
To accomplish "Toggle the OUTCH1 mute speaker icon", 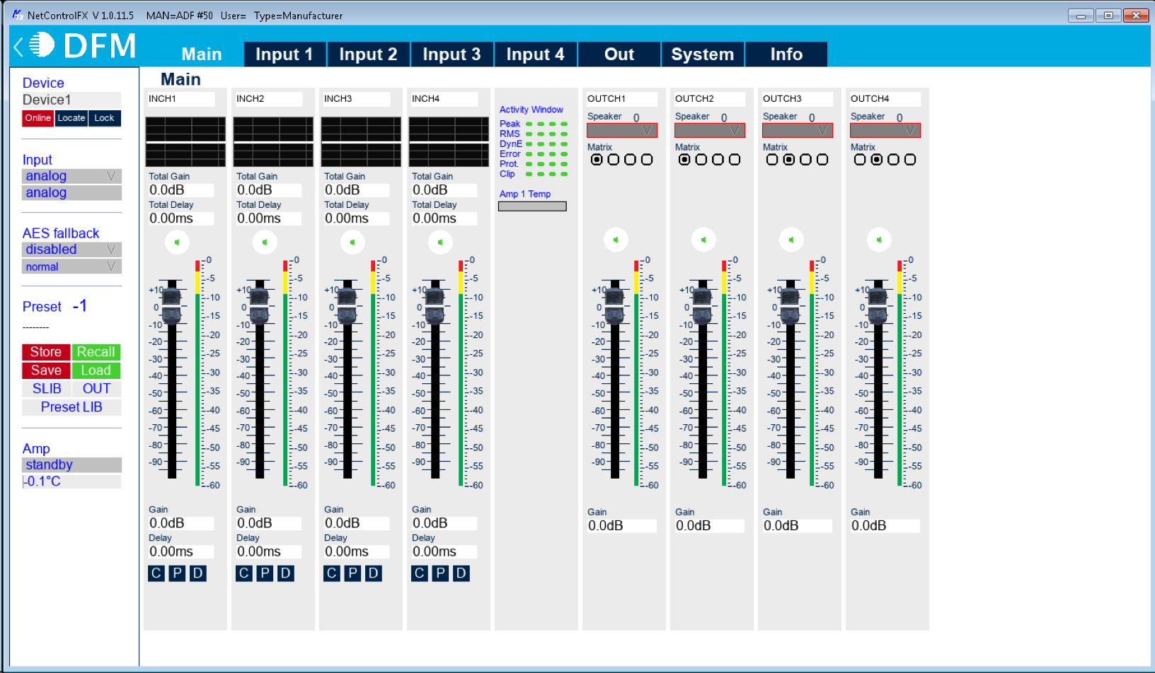I will 616,240.
